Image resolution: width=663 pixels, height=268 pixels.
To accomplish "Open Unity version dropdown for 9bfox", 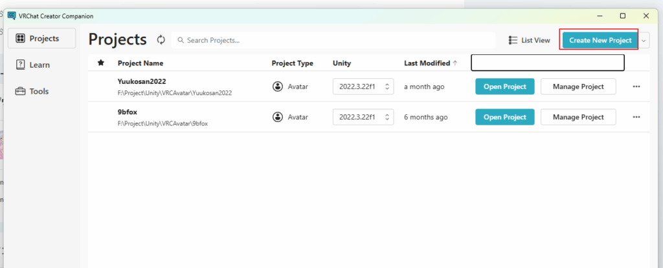I will (363, 117).
